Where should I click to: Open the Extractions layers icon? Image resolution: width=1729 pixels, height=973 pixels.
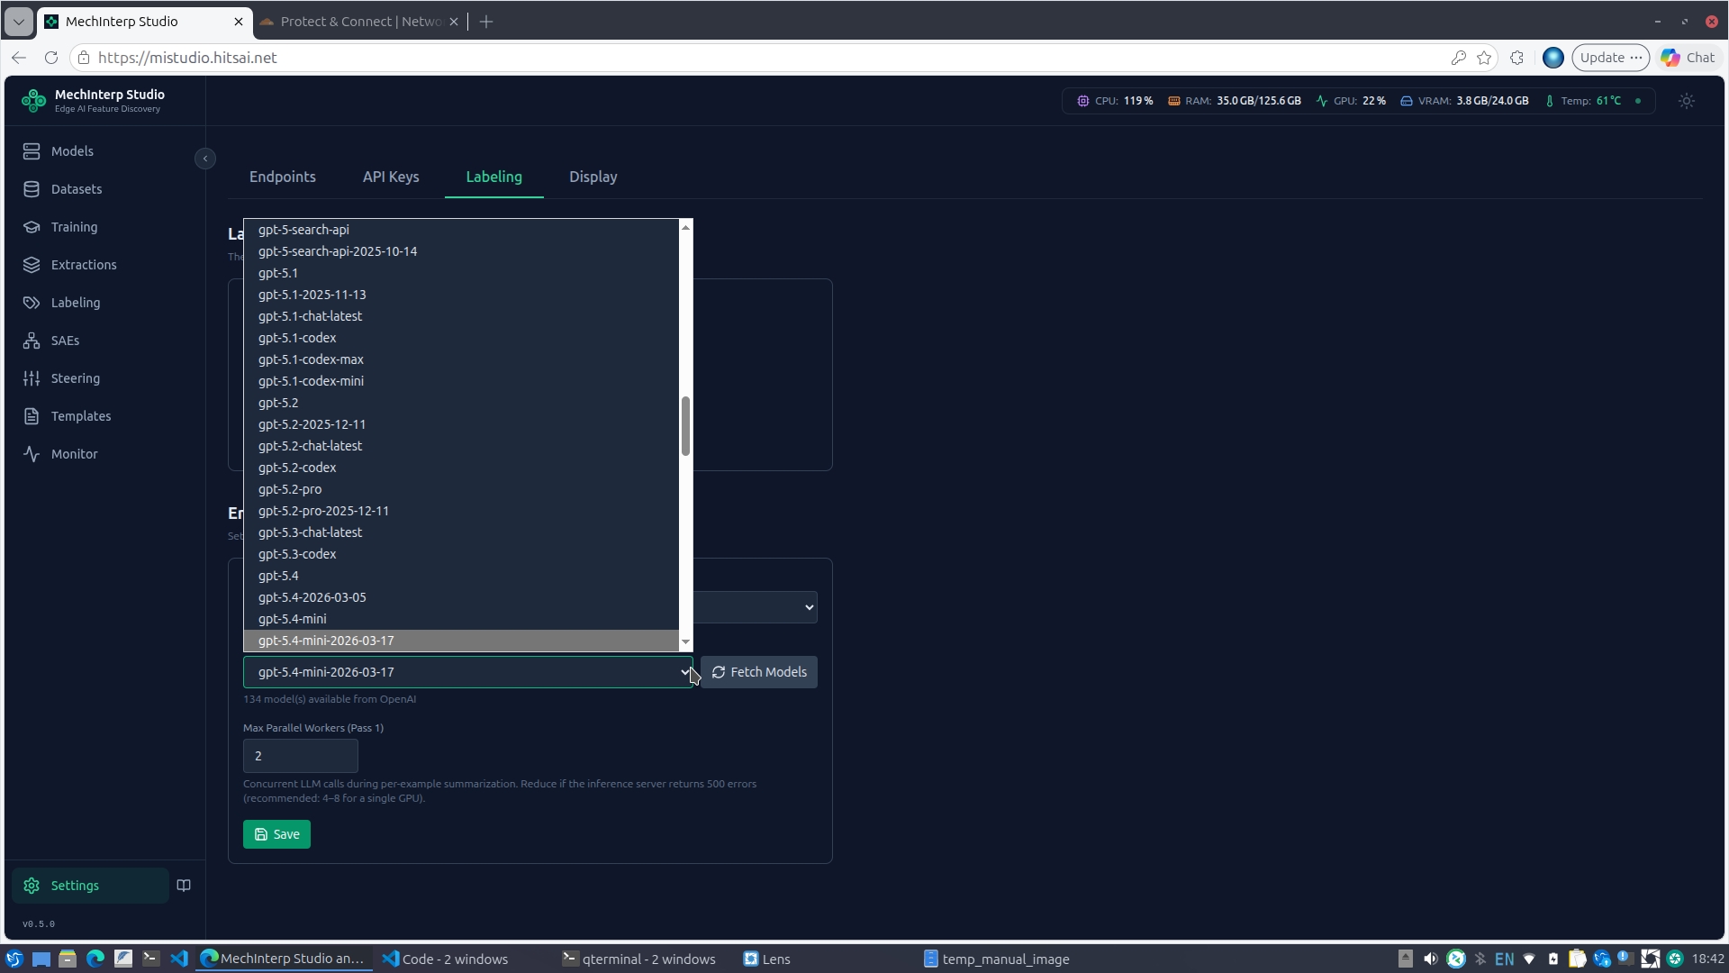(x=32, y=265)
